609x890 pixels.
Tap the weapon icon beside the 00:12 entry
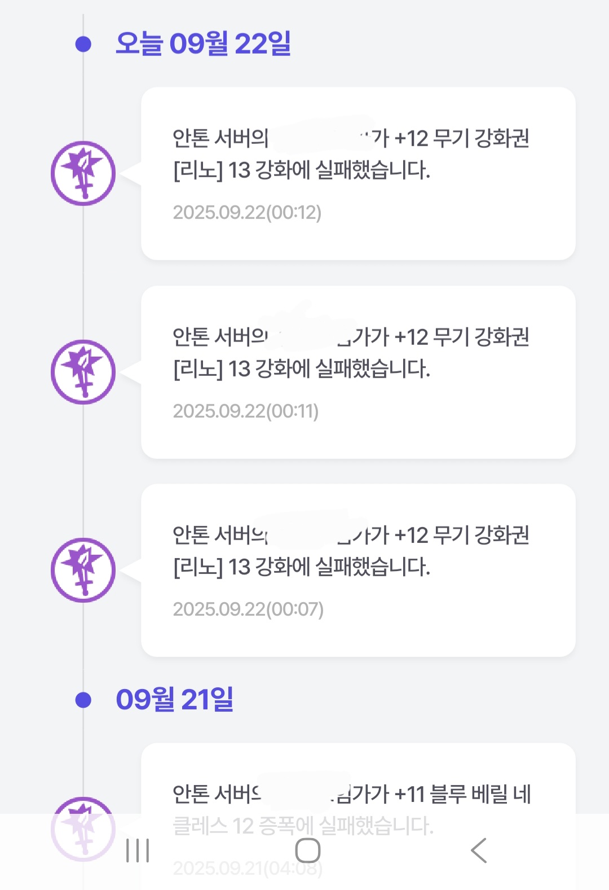pyautogui.click(x=83, y=173)
